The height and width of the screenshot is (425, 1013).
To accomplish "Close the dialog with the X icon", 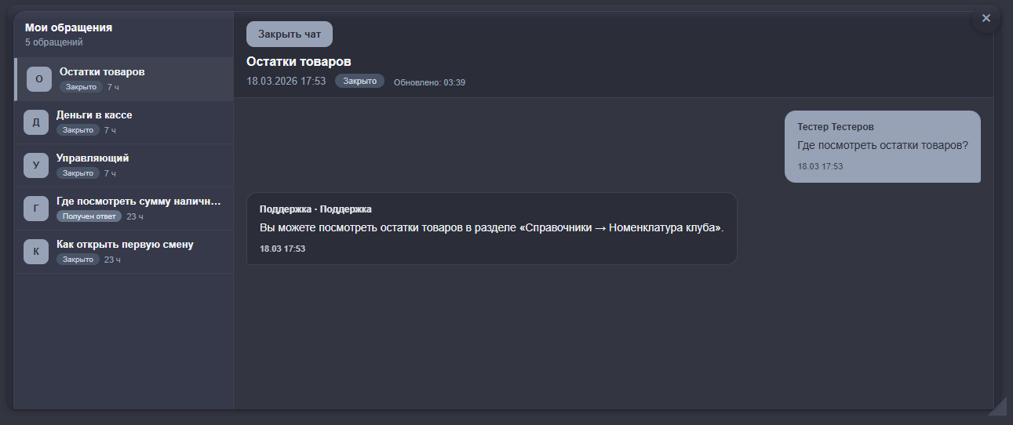I will (x=986, y=19).
